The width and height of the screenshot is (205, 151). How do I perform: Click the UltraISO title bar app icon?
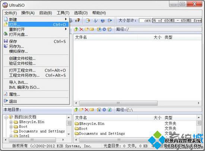pyautogui.click(x=5, y=5)
